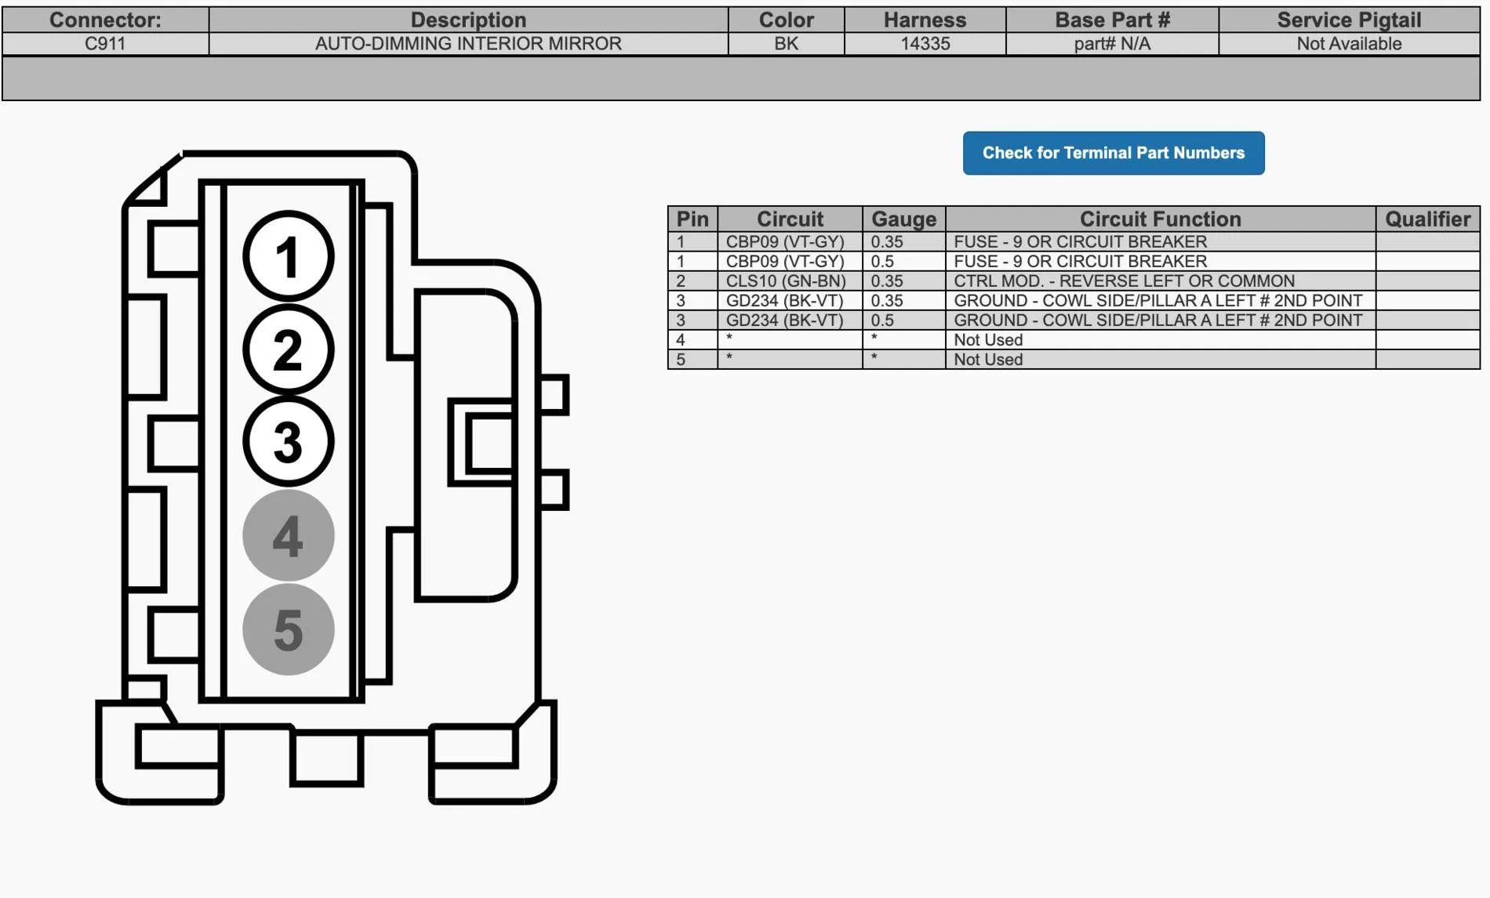Click Service Pigtail column header
Screen dimensions: 1490x898
tap(1350, 20)
